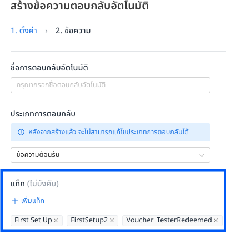226x234 pixels.
Task: Click the blue notice about reply type
Action: (111, 132)
